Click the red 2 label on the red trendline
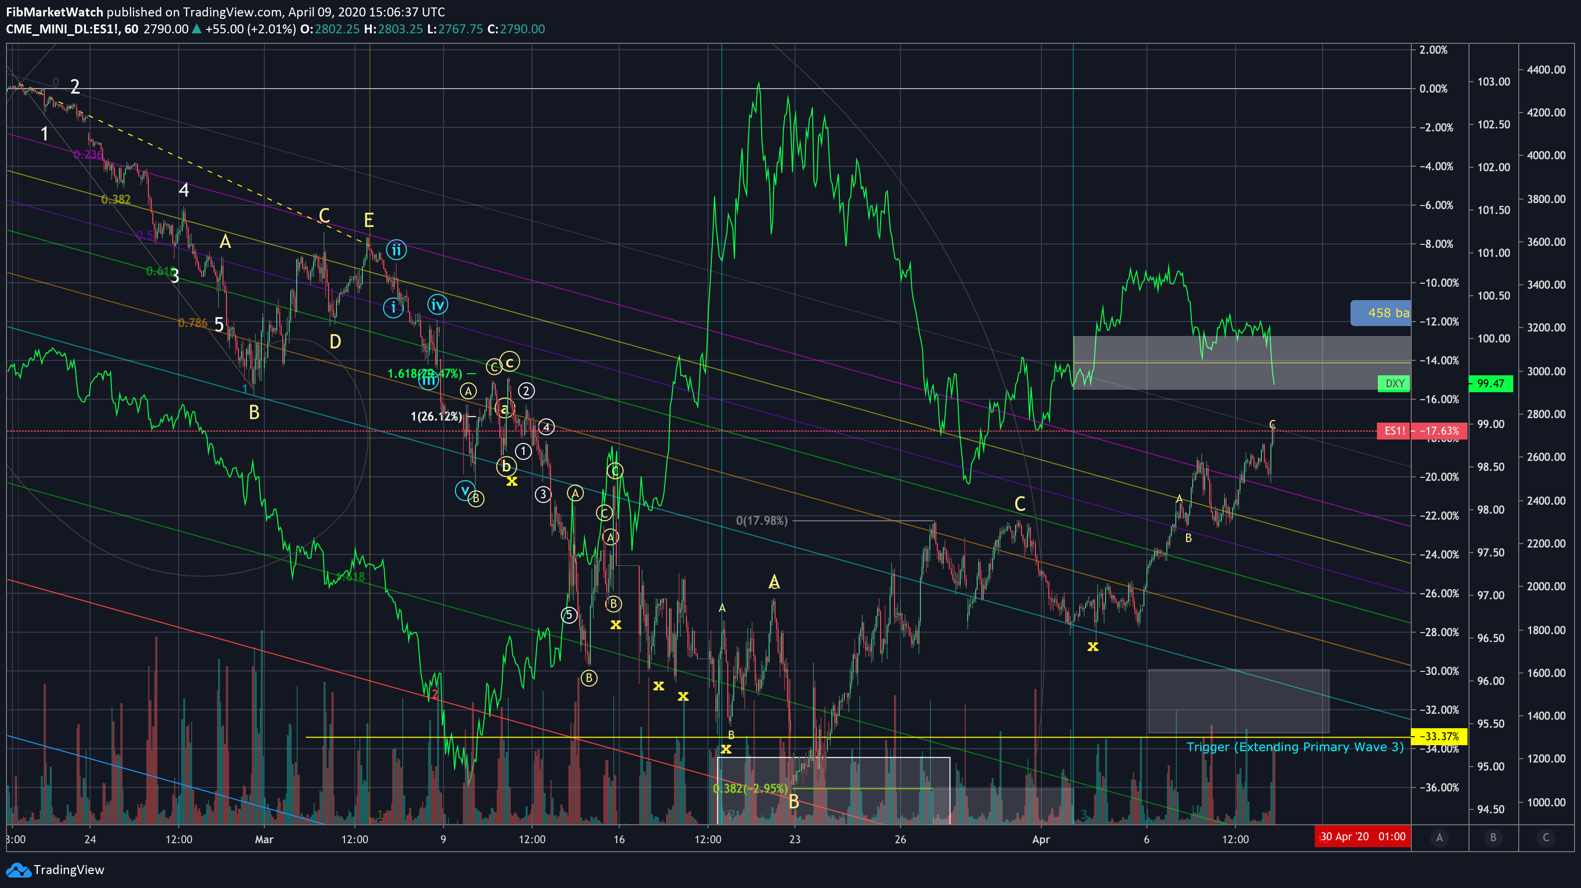The width and height of the screenshot is (1581, 888). (435, 695)
